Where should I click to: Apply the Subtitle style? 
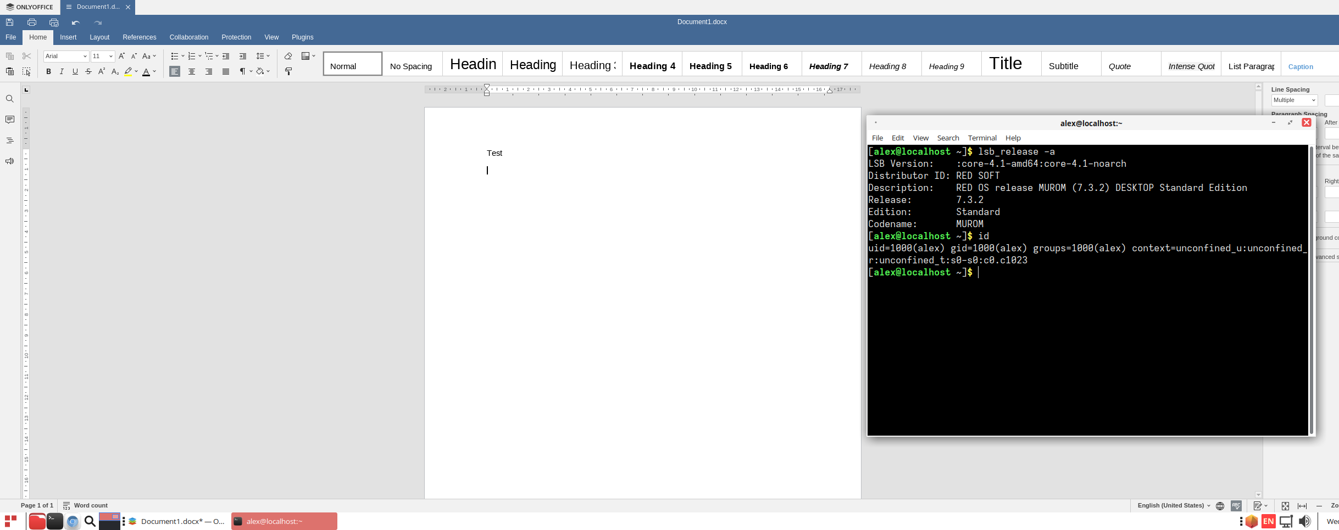coord(1071,64)
